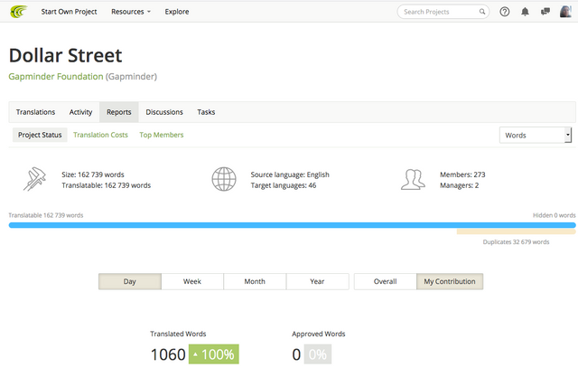Click the members silhouette icon
This screenshot has width=578, height=377.
pyautogui.click(x=413, y=180)
